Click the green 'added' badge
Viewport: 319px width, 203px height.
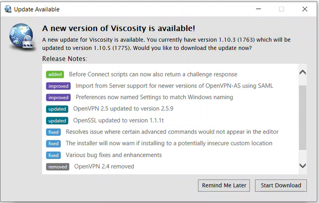pyautogui.click(x=55, y=74)
